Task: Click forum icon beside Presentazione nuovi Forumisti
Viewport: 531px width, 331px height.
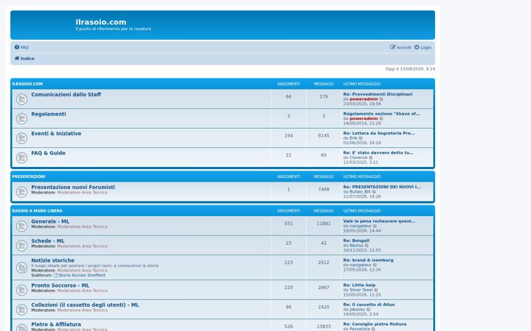Action: (x=21, y=192)
